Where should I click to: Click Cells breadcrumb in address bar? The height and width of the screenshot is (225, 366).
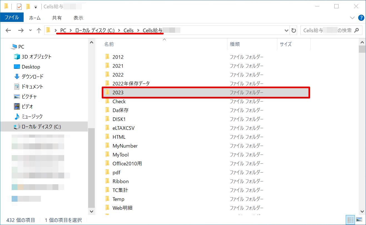click(128, 31)
